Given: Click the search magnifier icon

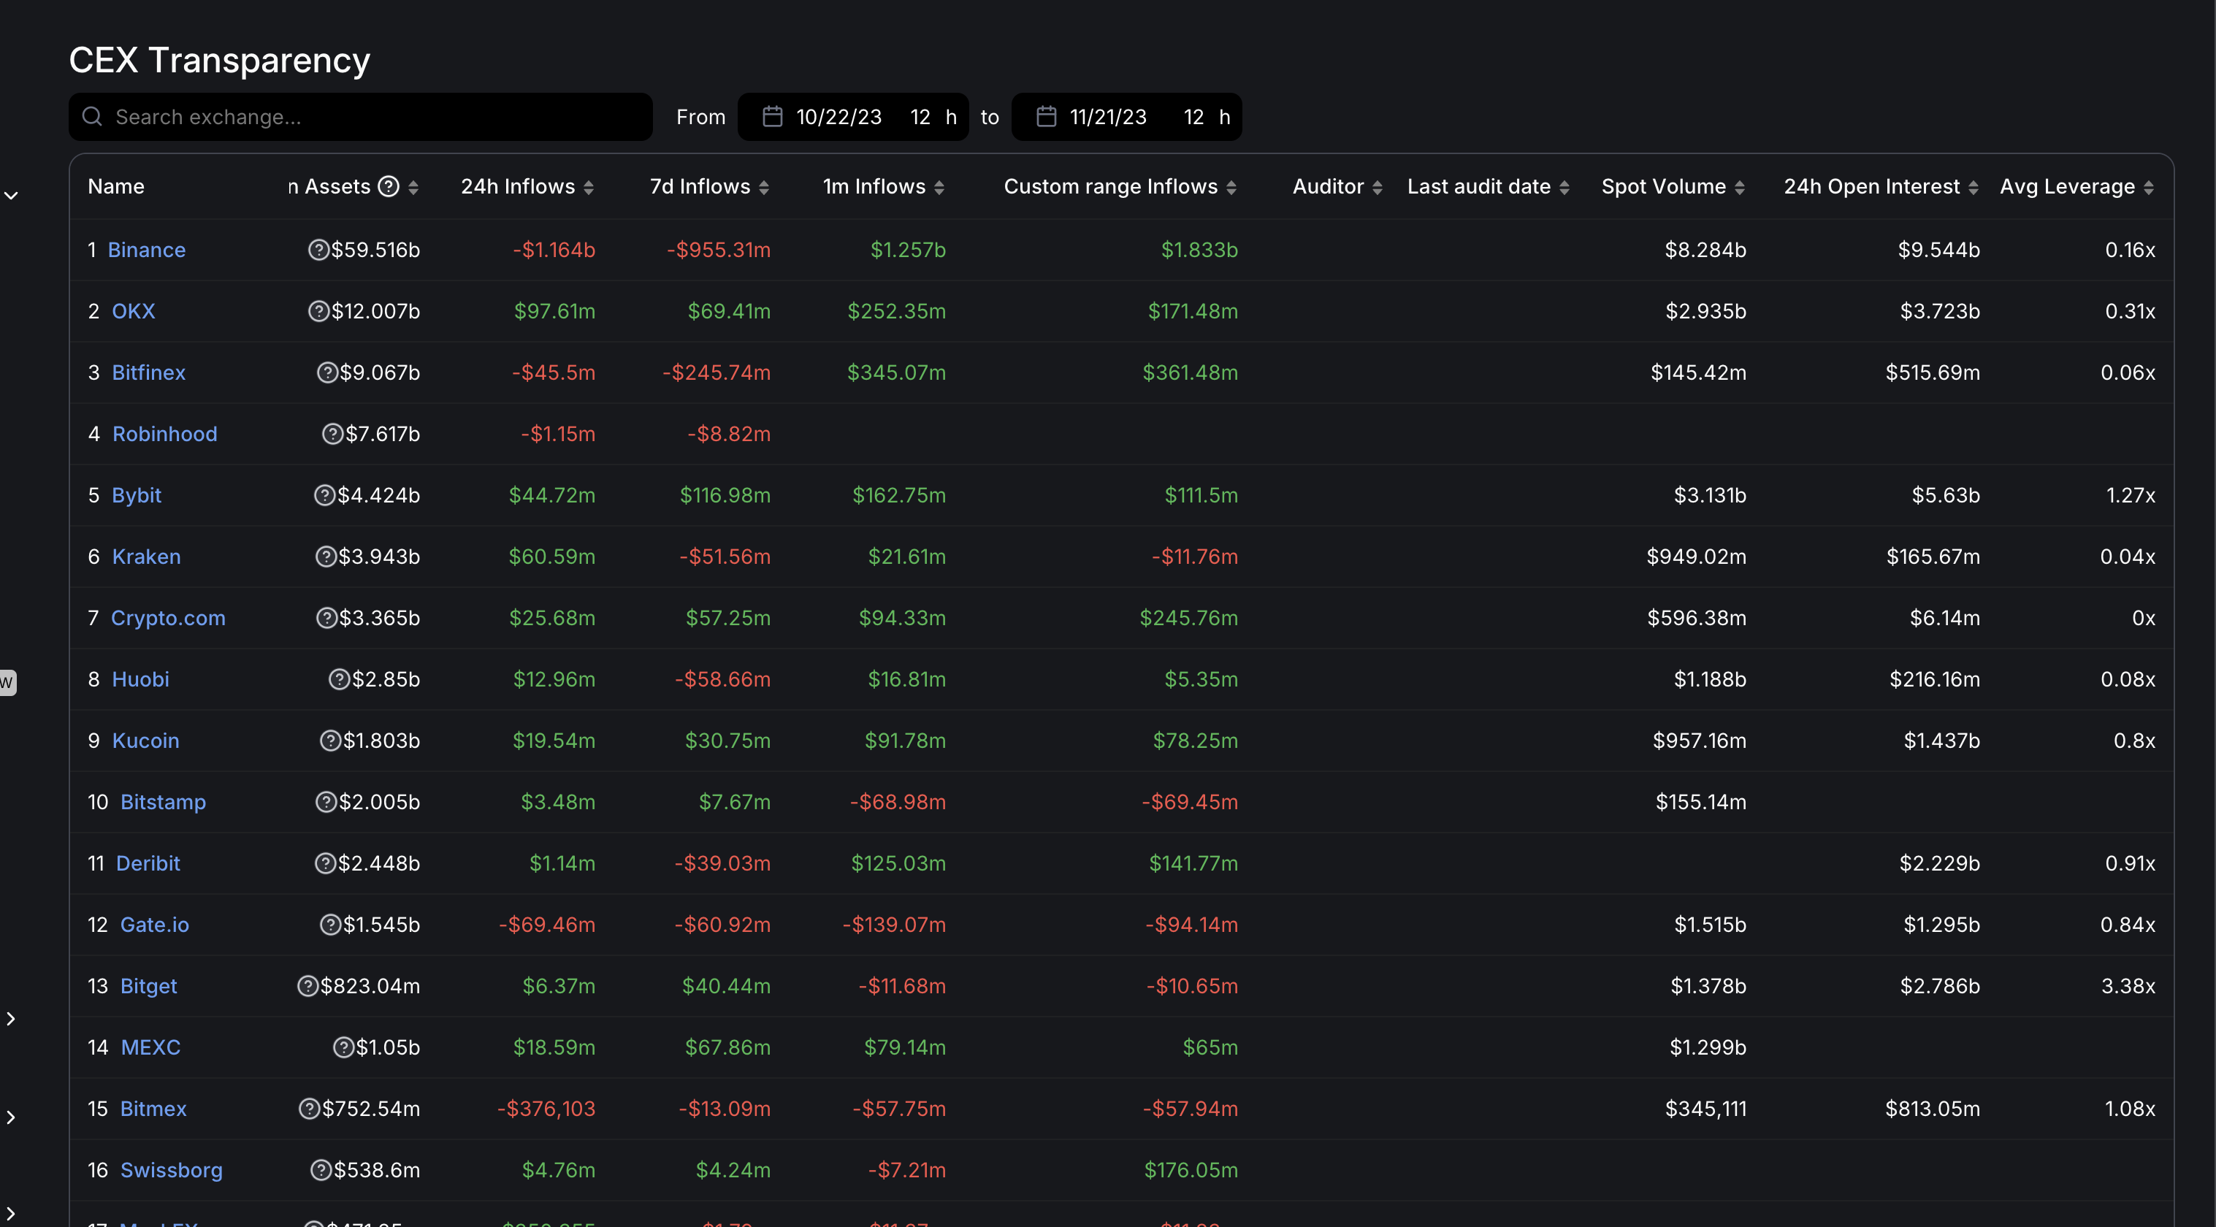Looking at the screenshot, I should [92, 116].
